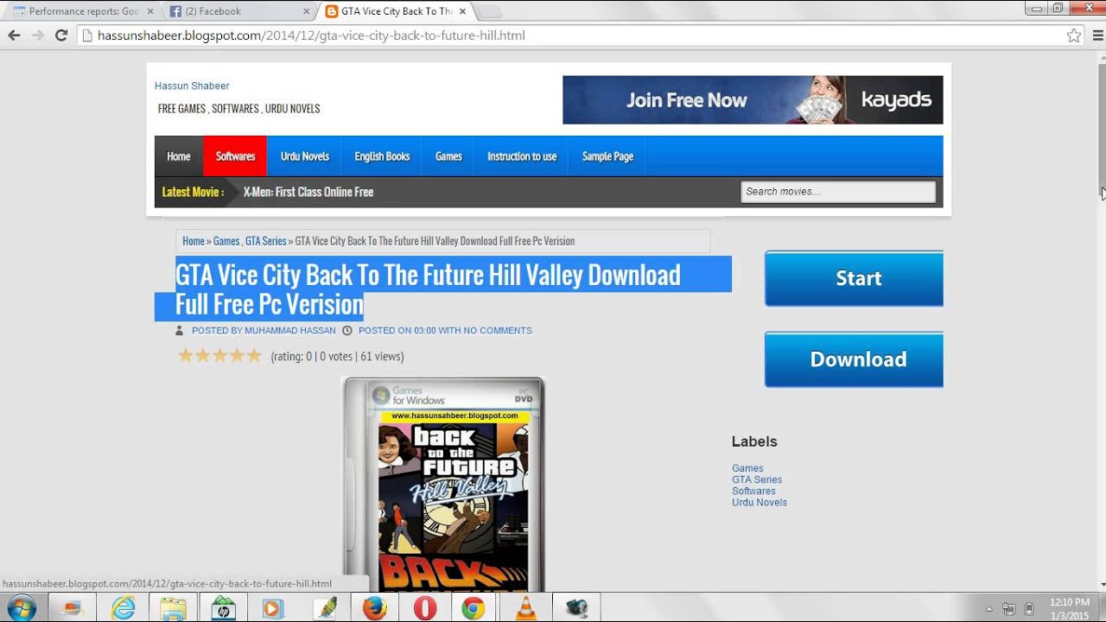
Task: Open the Softwares menu item
Action: (x=235, y=156)
